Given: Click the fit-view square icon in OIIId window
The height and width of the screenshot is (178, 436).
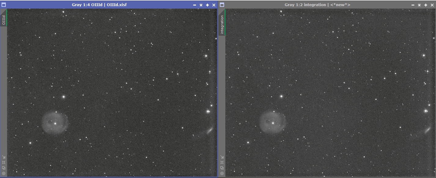Looking at the screenshot, I should tap(4, 162).
